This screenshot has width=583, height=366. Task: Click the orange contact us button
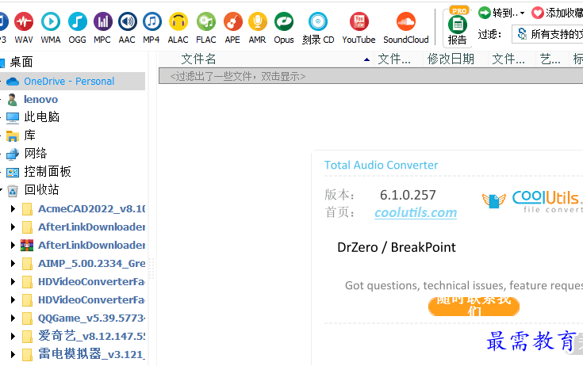coord(474,307)
